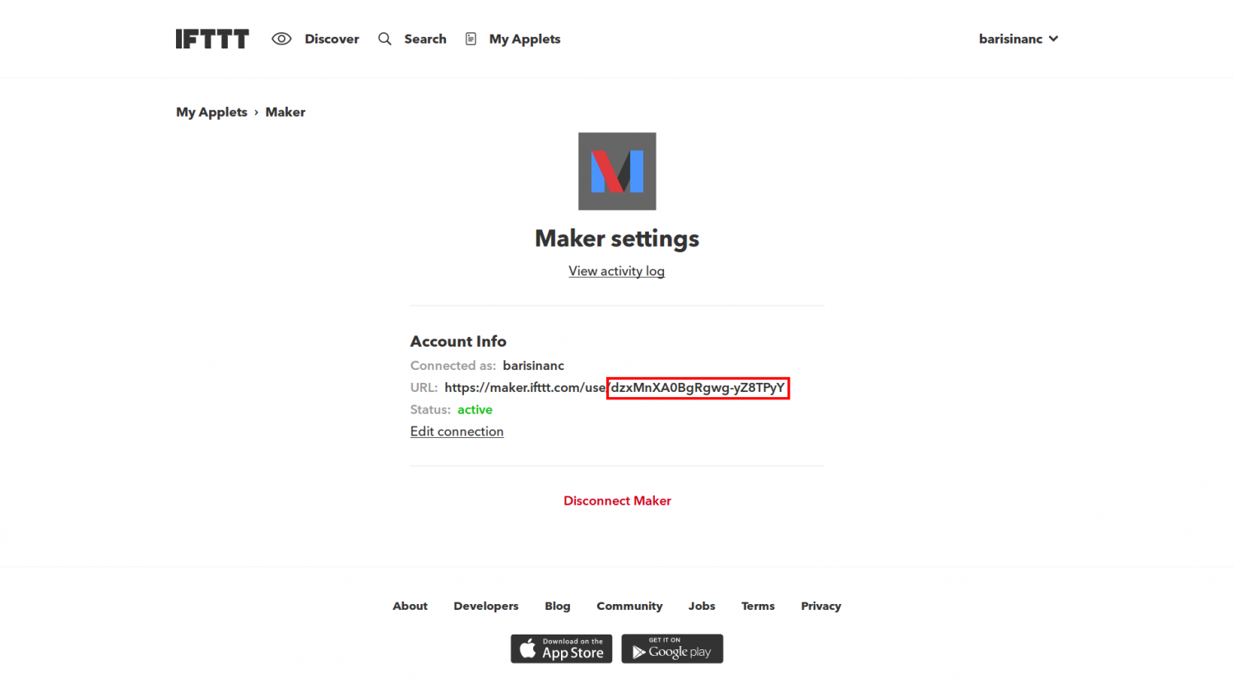Viewport: 1234px width, 692px height.
Task: View the Jobs page
Action: coord(701,606)
